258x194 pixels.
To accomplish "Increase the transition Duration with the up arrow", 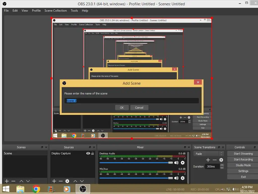I will click(x=222, y=165).
